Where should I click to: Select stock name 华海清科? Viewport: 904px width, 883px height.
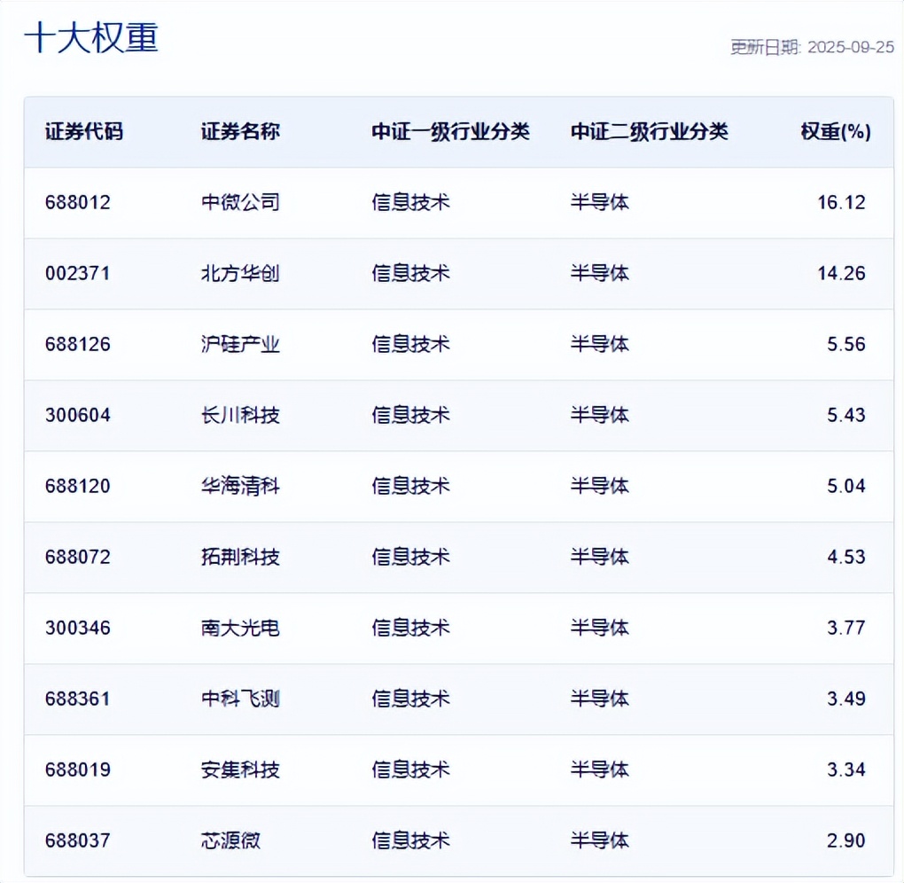pyautogui.click(x=240, y=486)
